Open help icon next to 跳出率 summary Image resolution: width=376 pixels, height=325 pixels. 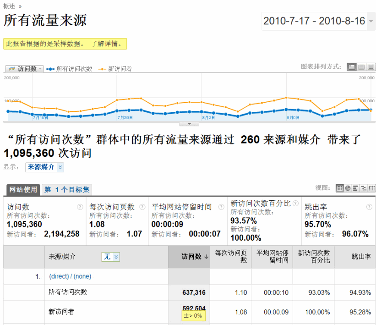[370, 207]
